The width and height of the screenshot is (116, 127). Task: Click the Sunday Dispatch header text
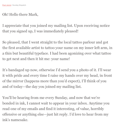19,5
